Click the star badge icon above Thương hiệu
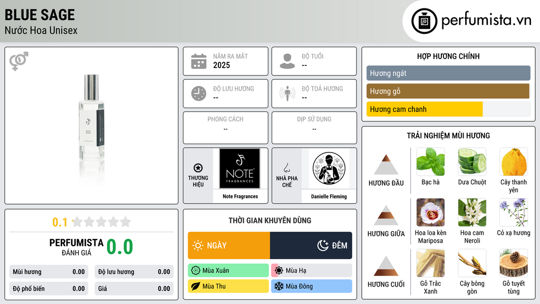The width and height of the screenshot is (540, 304). point(198,168)
